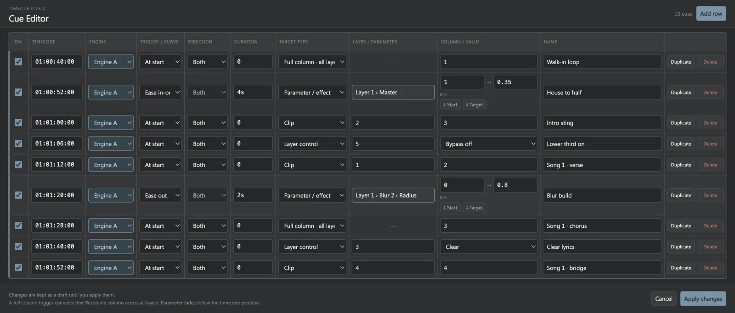This screenshot has height=313, width=735.
Task: Edit the Clear lyrics name field
Action: [x=602, y=247]
